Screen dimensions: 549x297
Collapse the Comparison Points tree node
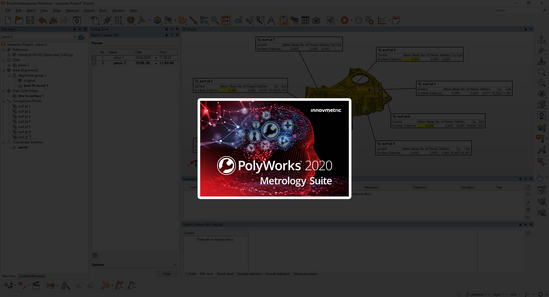[4, 101]
